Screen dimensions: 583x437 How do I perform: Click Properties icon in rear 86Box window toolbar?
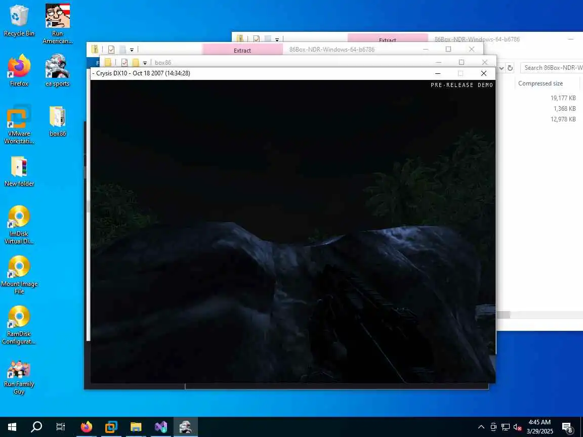coord(257,38)
